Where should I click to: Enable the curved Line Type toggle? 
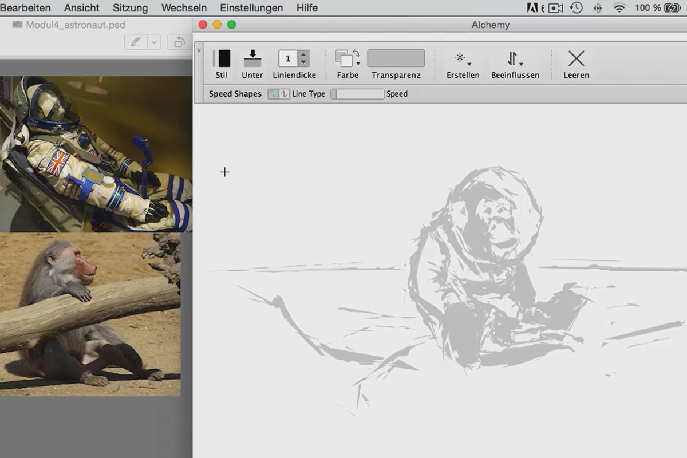pos(273,93)
